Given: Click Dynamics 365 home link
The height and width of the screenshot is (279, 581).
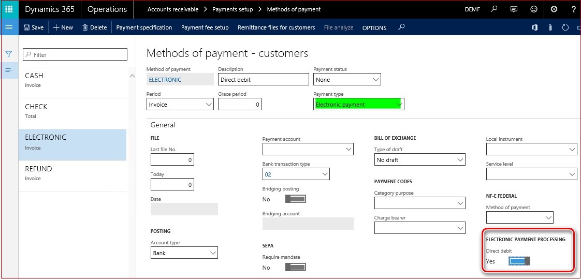Looking at the screenshot, I should tap(50, 9).
